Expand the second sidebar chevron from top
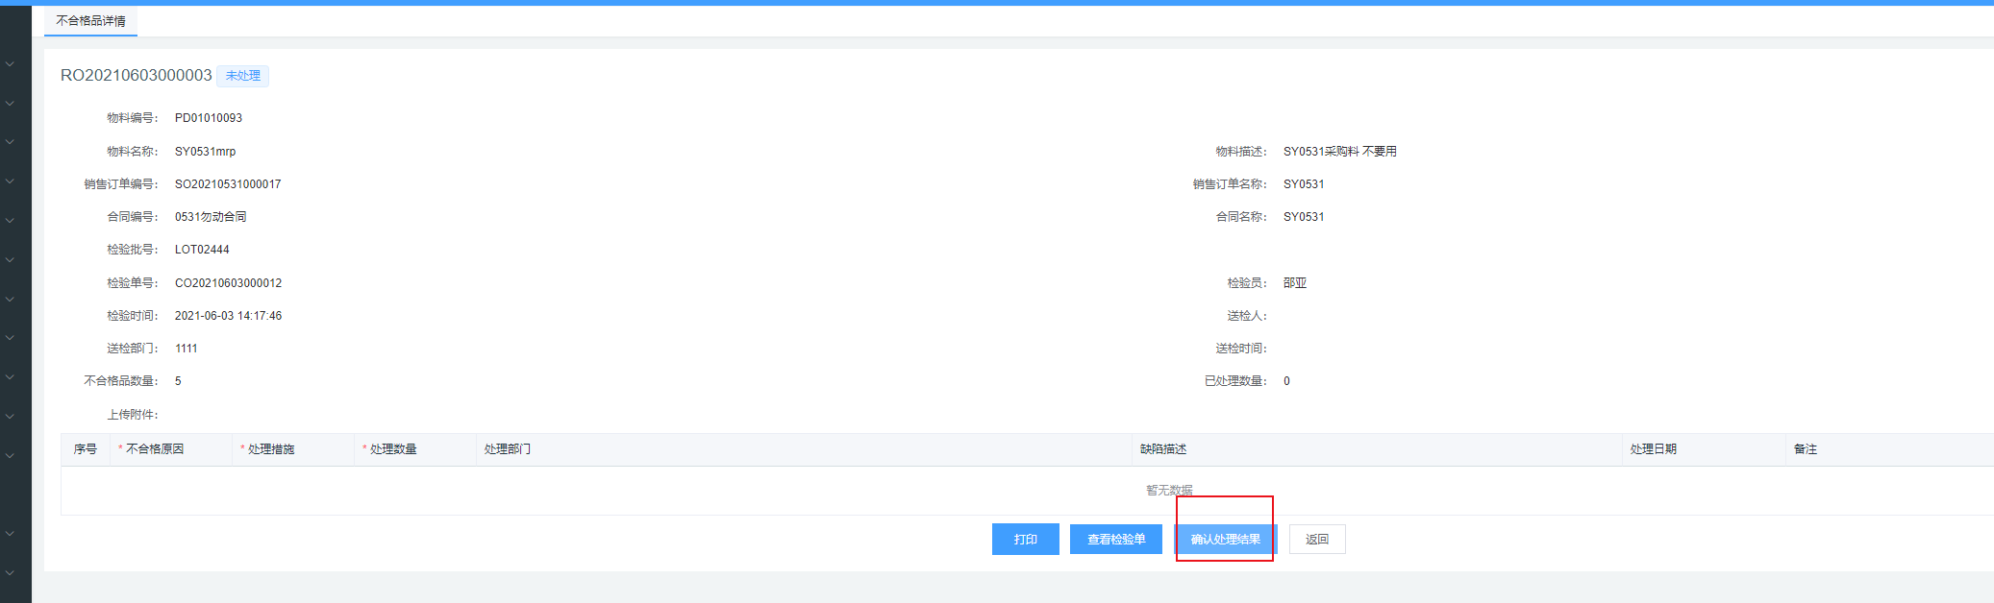This screenshot has height=603, width=1994. click(10, 103)
